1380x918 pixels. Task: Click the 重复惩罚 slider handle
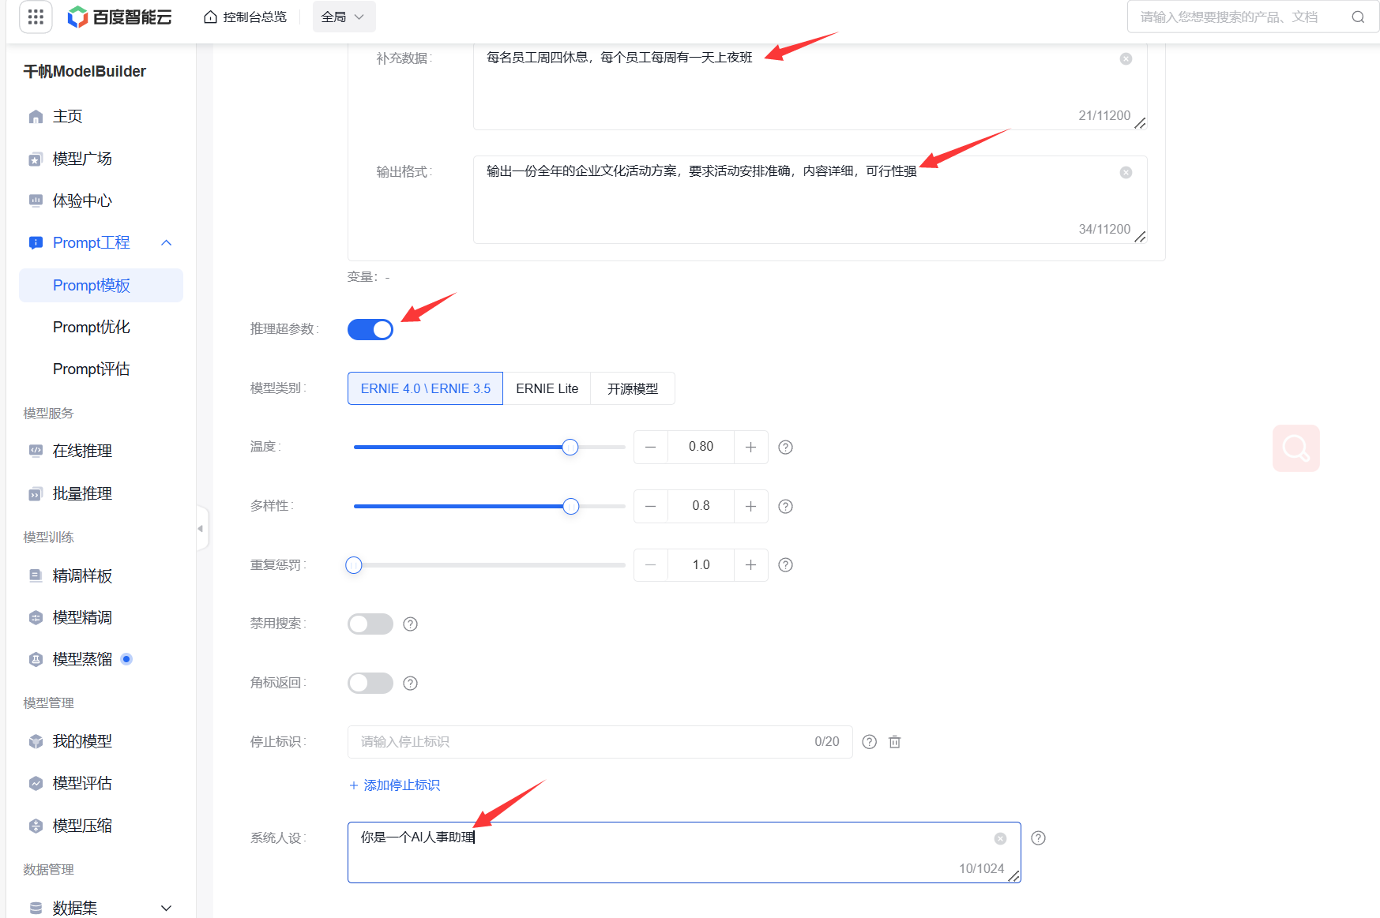pos(354,565)
